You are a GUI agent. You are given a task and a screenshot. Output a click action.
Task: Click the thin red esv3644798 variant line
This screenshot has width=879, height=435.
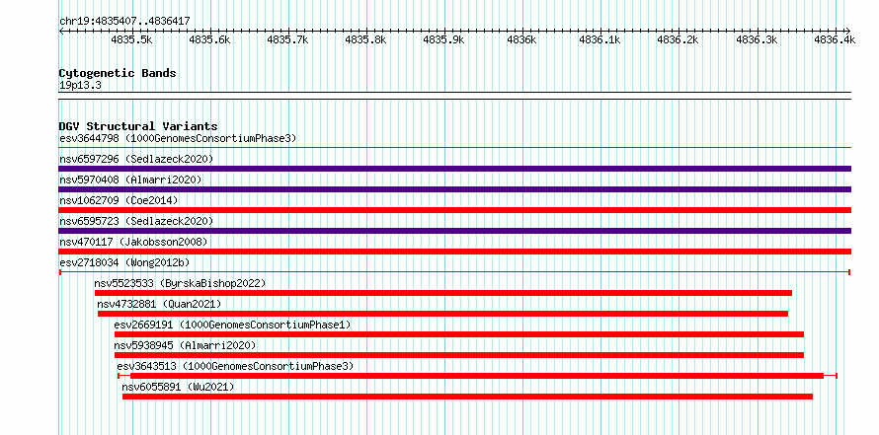point(455,147)
